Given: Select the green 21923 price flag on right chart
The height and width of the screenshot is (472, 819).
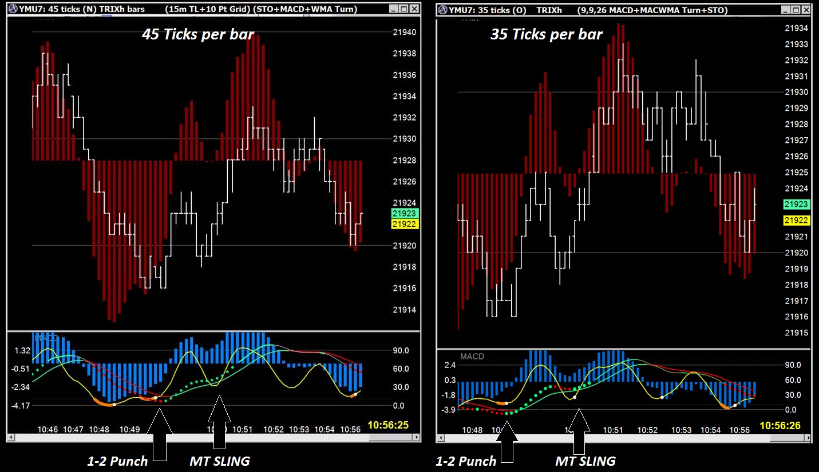Looking at the screenshot, I should click(796, 203).
